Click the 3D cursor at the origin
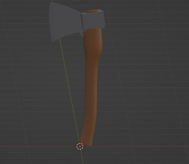Image resolution: width=189 pixels, height=164 pixels. (x=80, y=146)
